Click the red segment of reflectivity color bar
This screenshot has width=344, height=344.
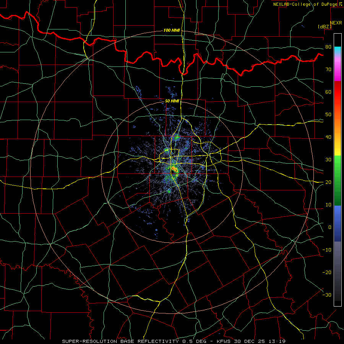[338, 89]
